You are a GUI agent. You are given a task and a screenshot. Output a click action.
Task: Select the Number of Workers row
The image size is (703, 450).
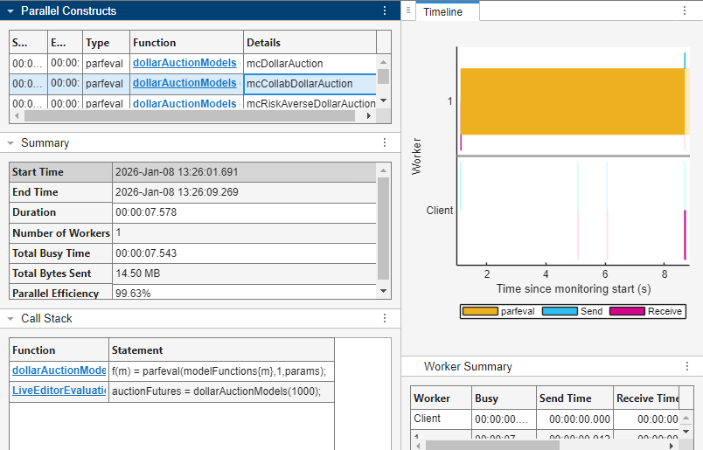point(192,233)
